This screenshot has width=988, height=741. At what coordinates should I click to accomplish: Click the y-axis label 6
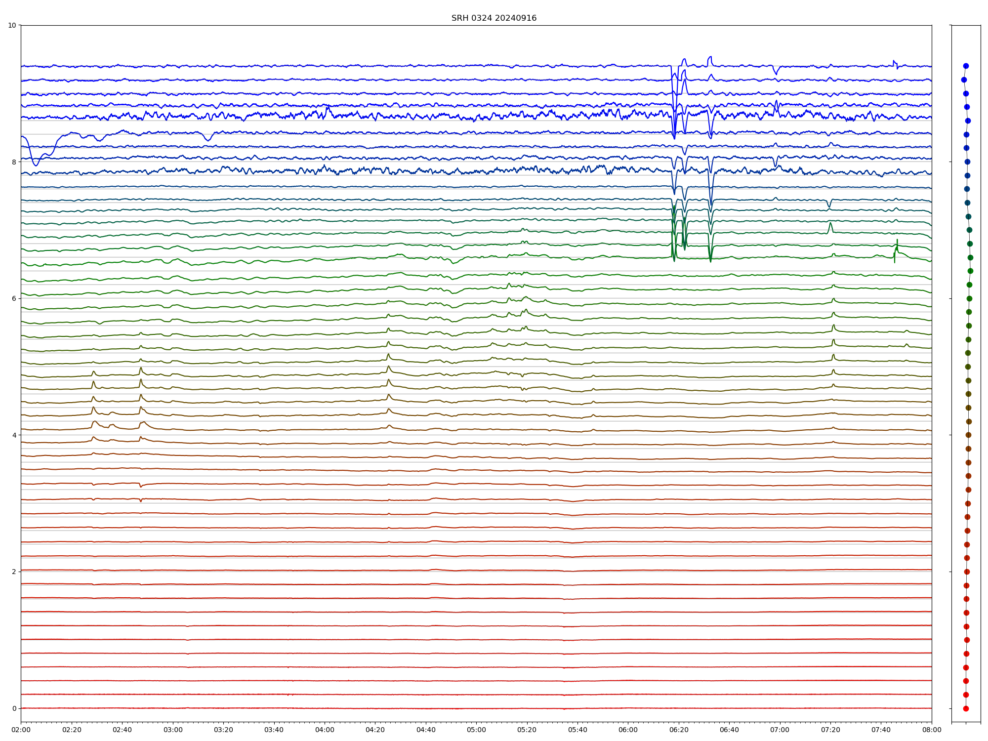14,298
